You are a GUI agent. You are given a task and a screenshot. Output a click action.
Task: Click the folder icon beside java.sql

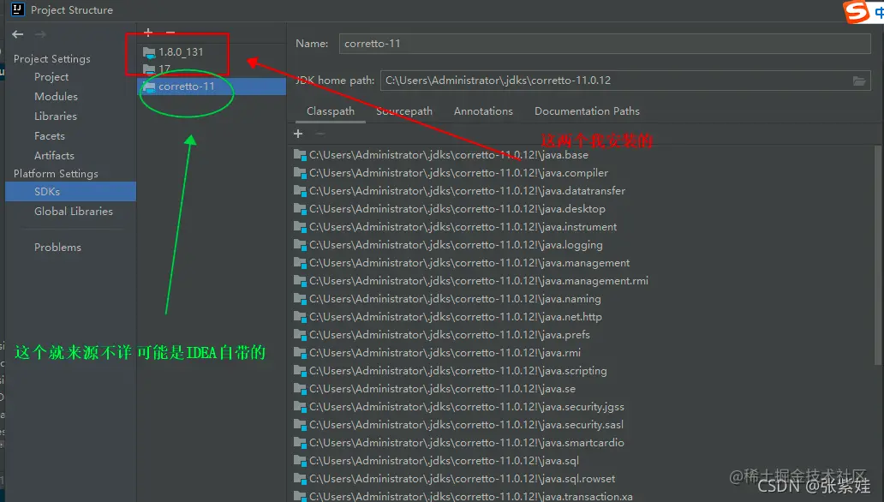pyautogui.click(x=300, y=461)
